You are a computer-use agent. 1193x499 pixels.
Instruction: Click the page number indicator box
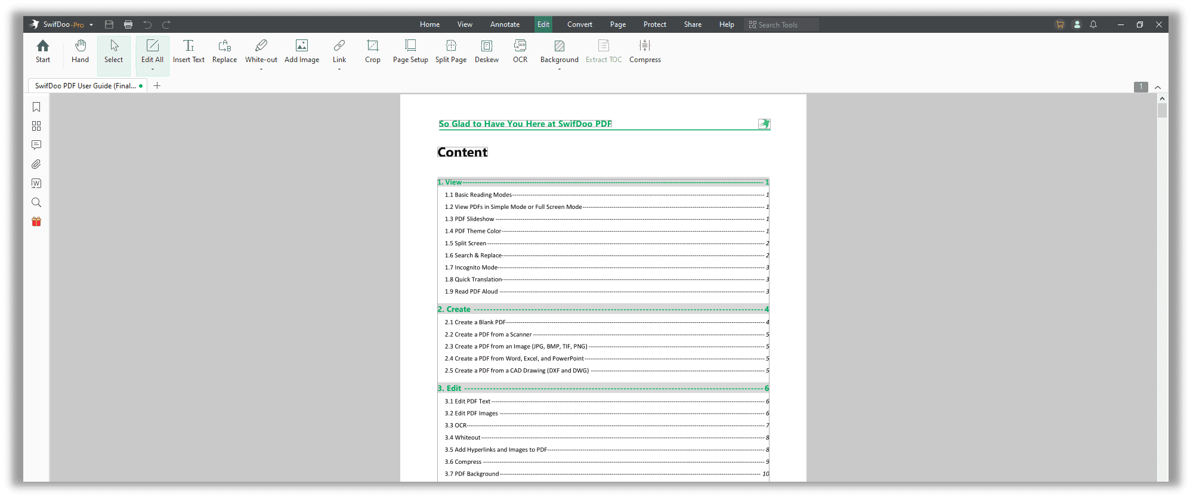tap(1141, 87)
